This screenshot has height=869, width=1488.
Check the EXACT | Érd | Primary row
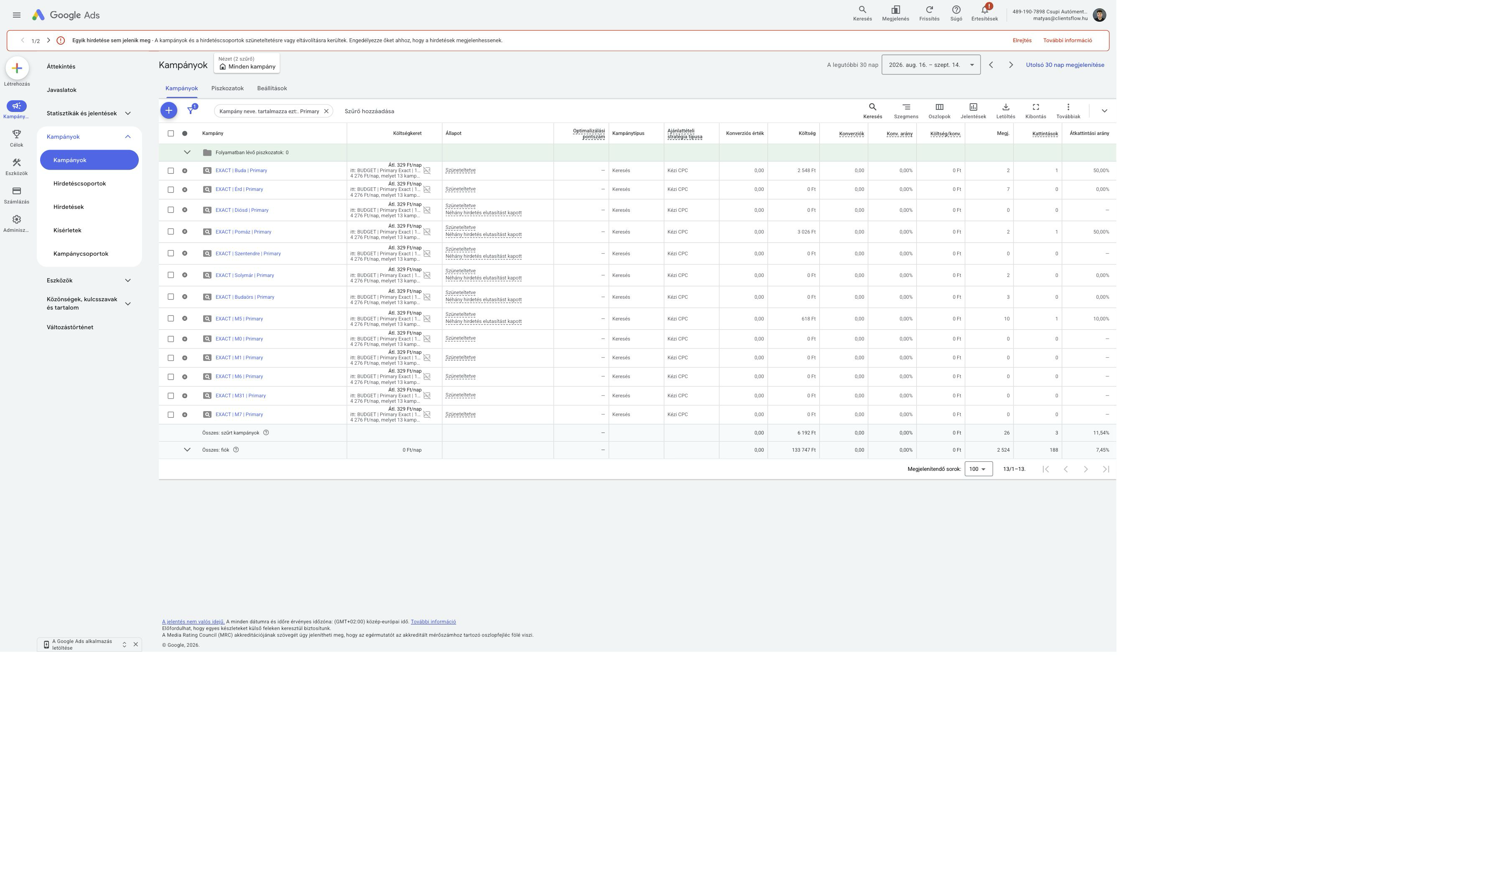[x=171, y=190]
